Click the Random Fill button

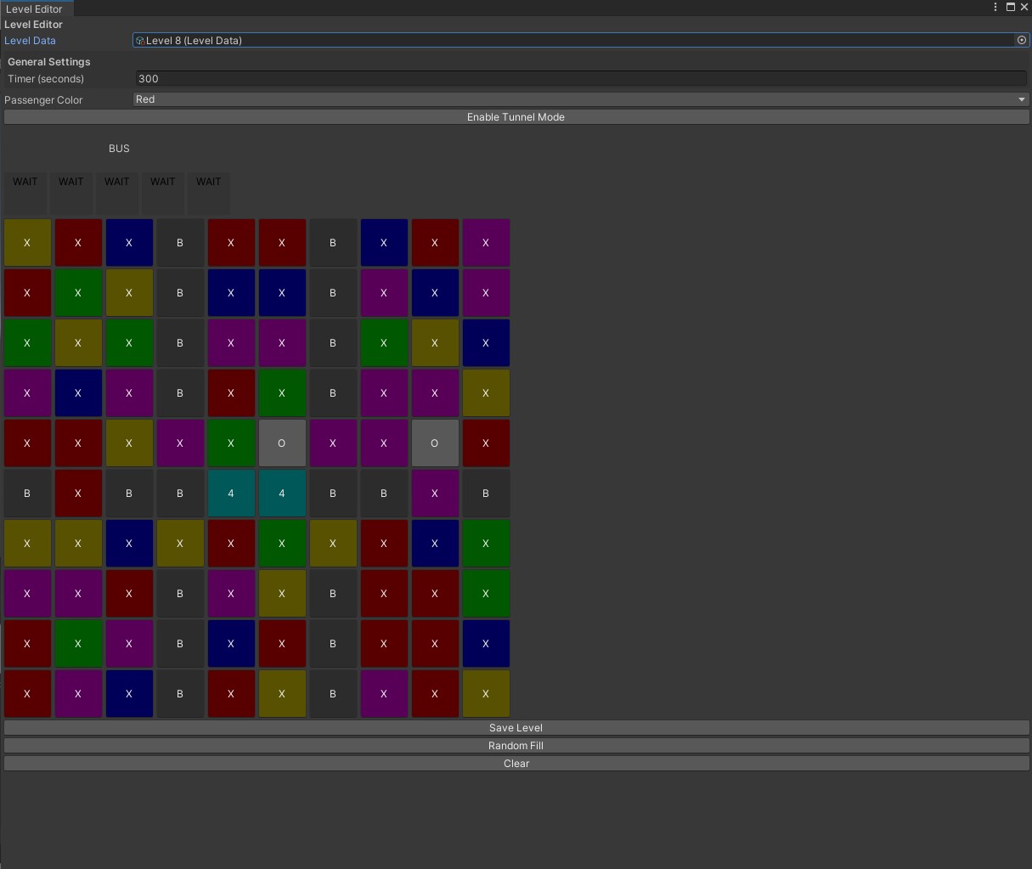click(516, 746)
